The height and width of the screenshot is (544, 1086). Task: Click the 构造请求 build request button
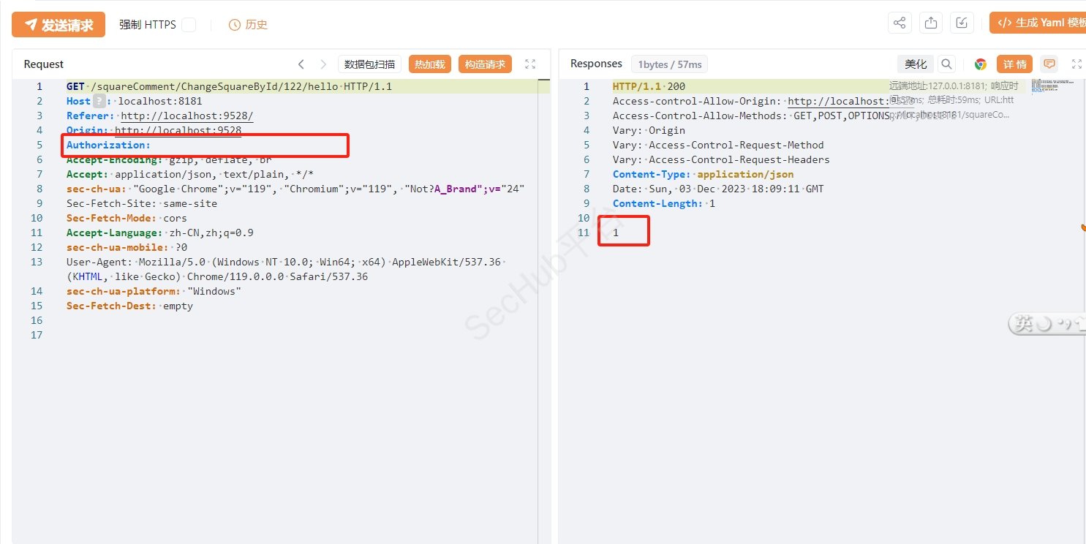pyautogui.click(x=485, y=64)
